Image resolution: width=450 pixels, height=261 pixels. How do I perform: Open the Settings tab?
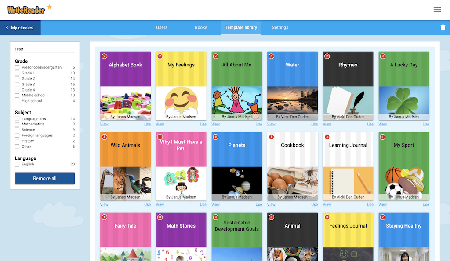[x=280, y=28]
